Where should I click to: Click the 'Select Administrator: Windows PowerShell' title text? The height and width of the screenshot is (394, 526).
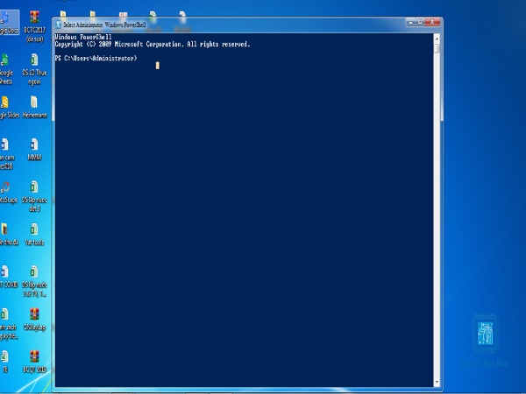(104, 25)
